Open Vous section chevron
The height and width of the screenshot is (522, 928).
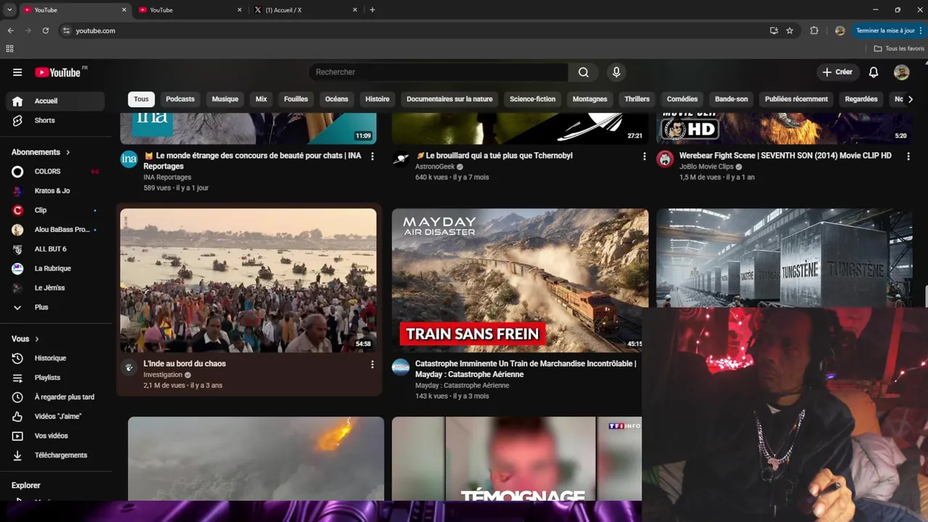tap(37, 339)
